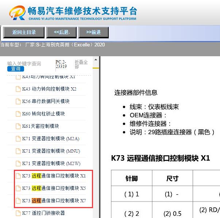Click the 当前车型 vehicle info line
220x218 pixels.
(53, 45)
